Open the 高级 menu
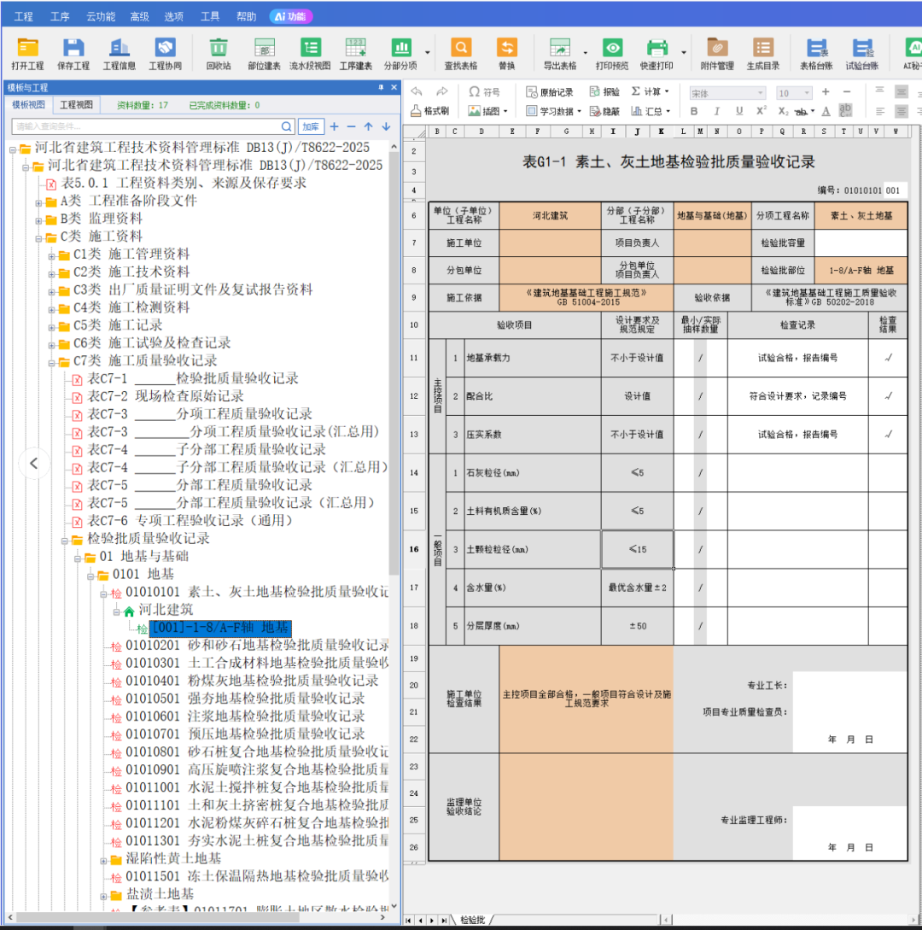Image resolution: width=922 pixels, height=930 pixels. [139, 16]
